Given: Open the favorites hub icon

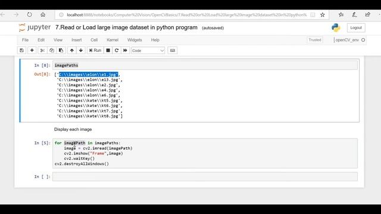Looking at the screenshot, I should 341,15.
